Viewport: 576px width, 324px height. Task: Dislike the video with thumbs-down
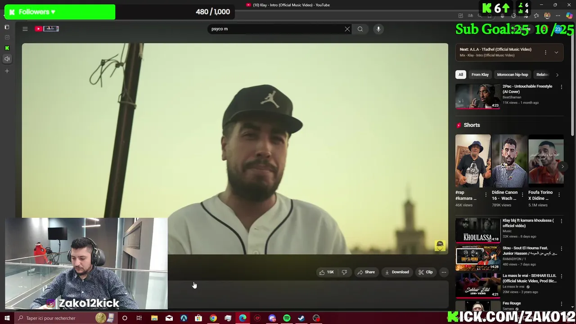344,272
